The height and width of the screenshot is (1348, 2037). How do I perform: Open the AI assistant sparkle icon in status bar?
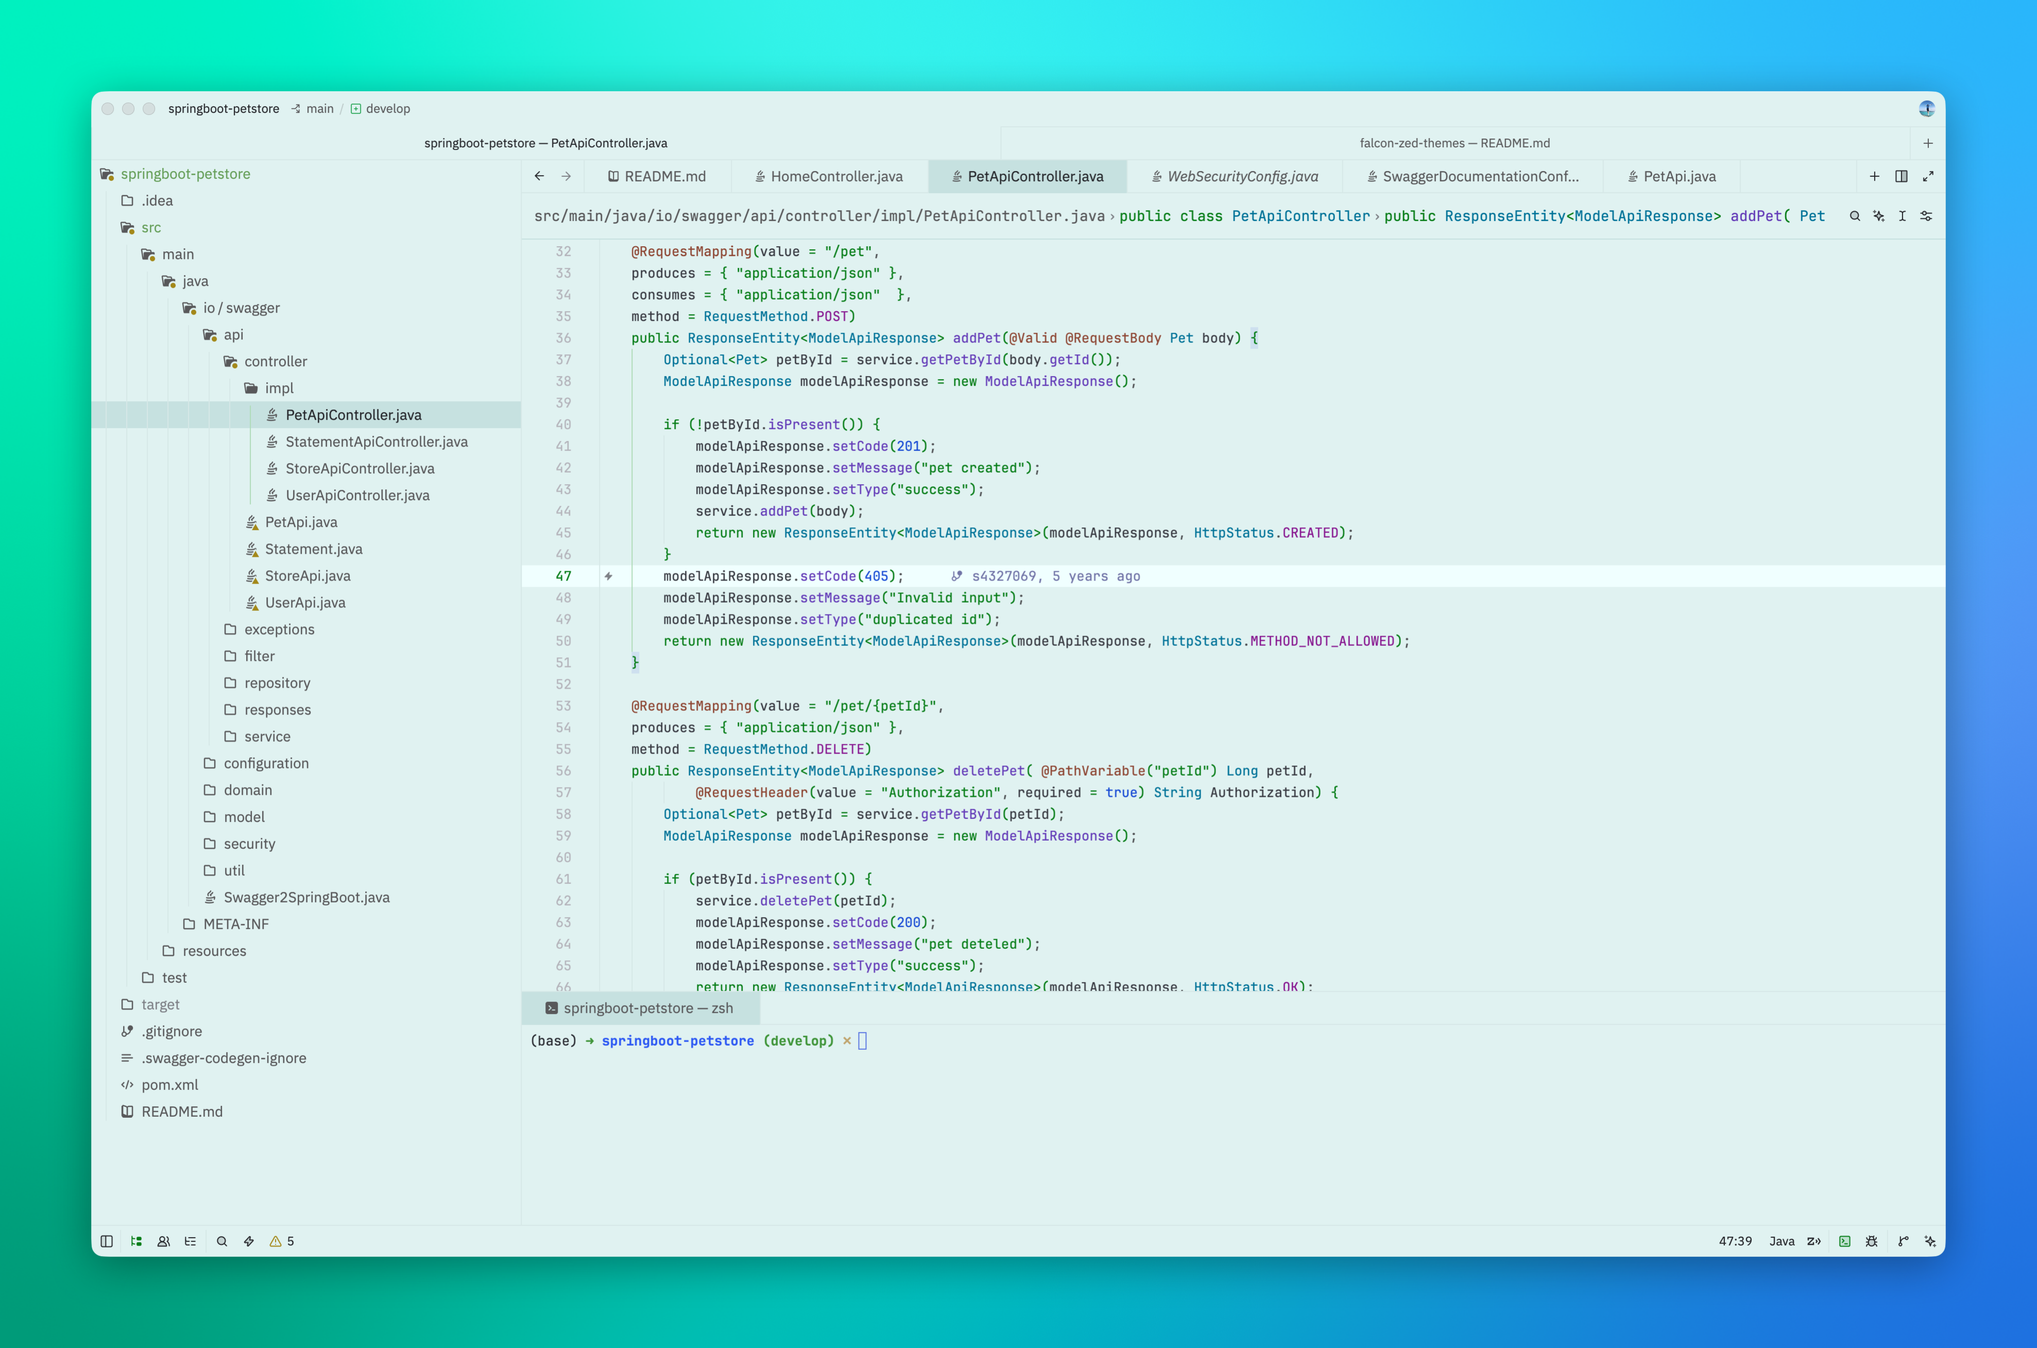1929,1240
